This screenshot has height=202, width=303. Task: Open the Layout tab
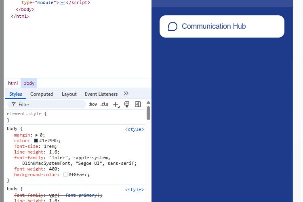pyautogui.click(x=69, y=94)
